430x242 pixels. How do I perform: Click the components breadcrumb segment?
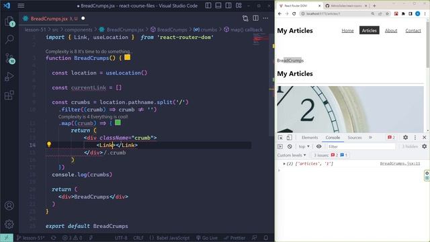click(78, 30)
